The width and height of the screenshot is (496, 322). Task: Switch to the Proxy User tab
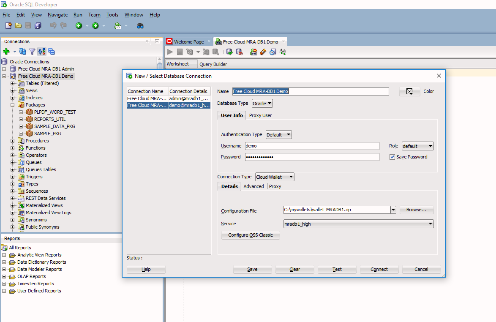coord(260,115)
